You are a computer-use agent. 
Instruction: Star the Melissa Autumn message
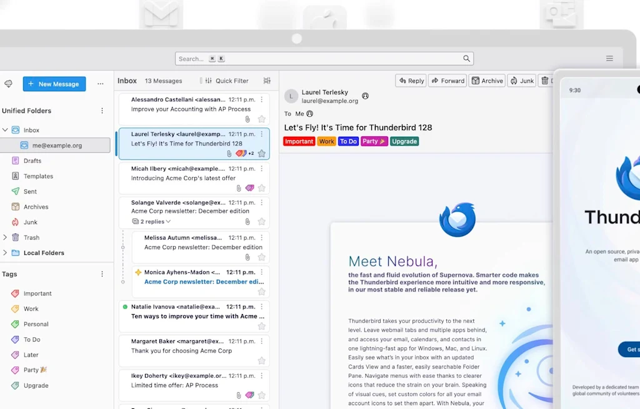coord(262,257)
